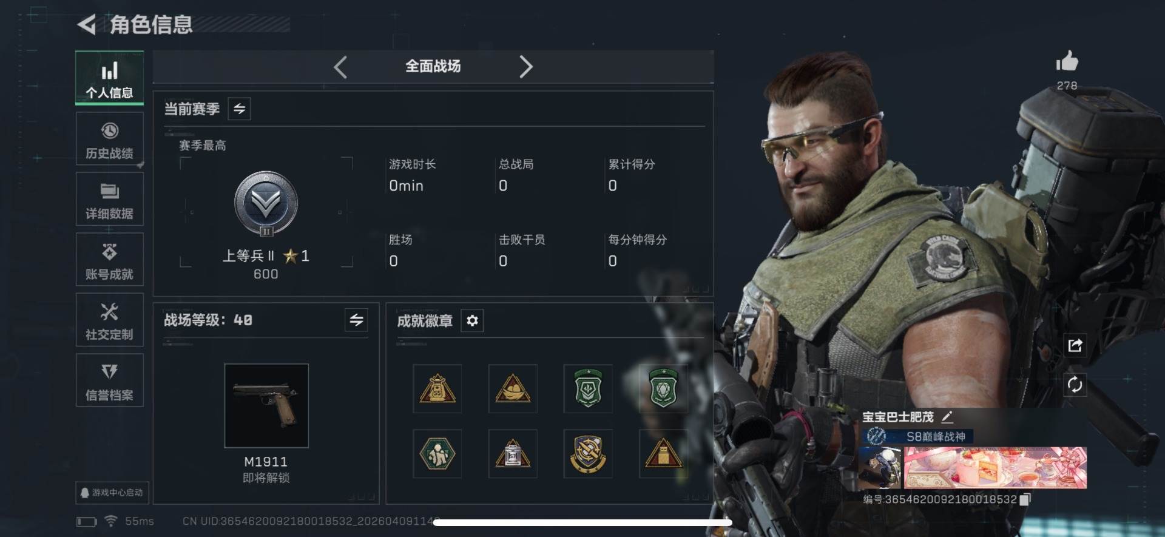Copy the player ID number
Screen dimensions: 1165x537
pyautogui.click(x=1025, y=499)
